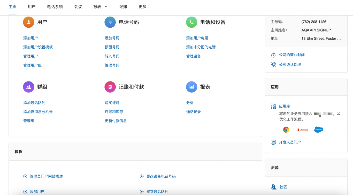Open the 记账 tab

[123, 7]
